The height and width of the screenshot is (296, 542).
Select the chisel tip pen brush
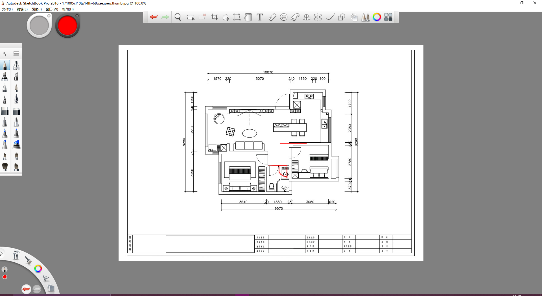pyautogui.click(x=16, y=77)
